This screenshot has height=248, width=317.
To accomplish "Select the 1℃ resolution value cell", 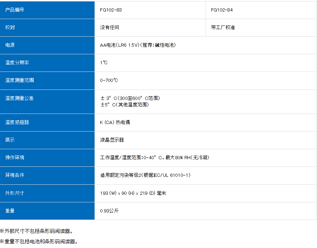I will (x=102, y=63).
